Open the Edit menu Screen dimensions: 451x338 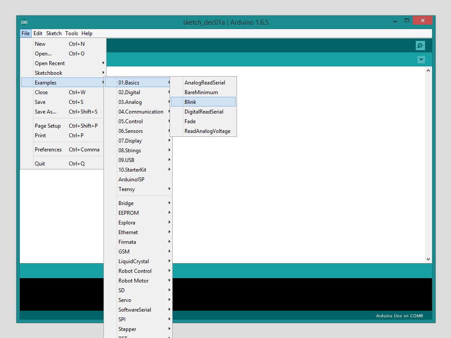pos(38,33)
